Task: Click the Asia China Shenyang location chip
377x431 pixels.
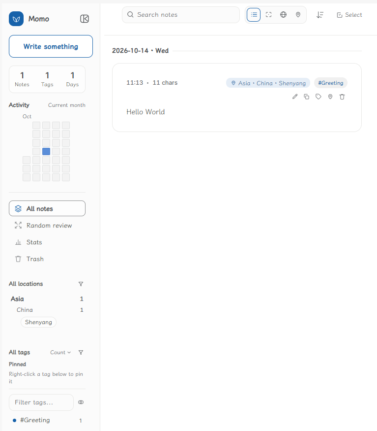Action: pos(268,83)
